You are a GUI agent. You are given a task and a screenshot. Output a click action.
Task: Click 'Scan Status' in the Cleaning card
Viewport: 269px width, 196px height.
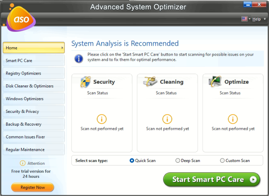pyautogui.click(x=166, y=93)
